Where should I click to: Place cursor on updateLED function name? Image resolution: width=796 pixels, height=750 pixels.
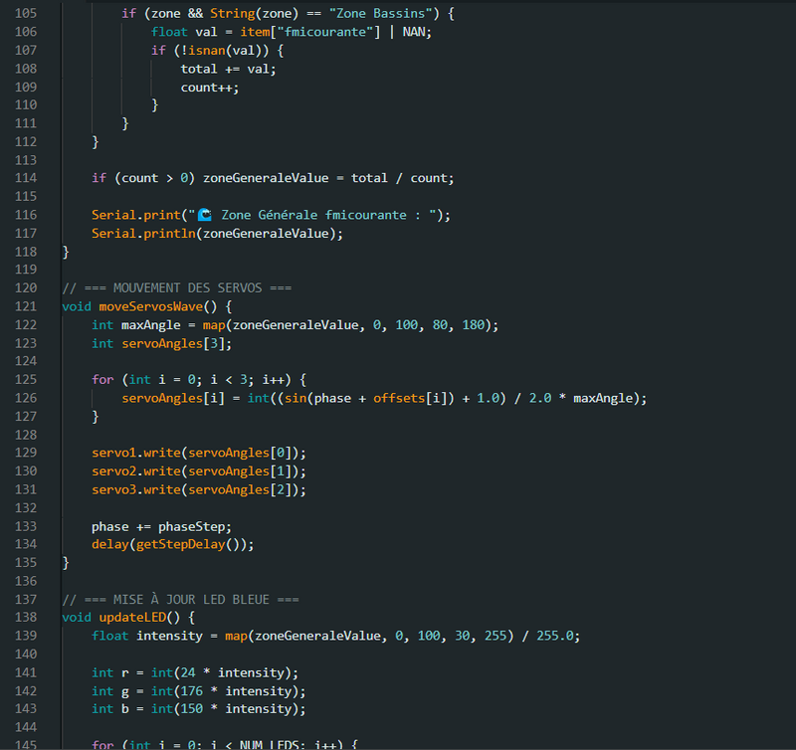(135, 617)
